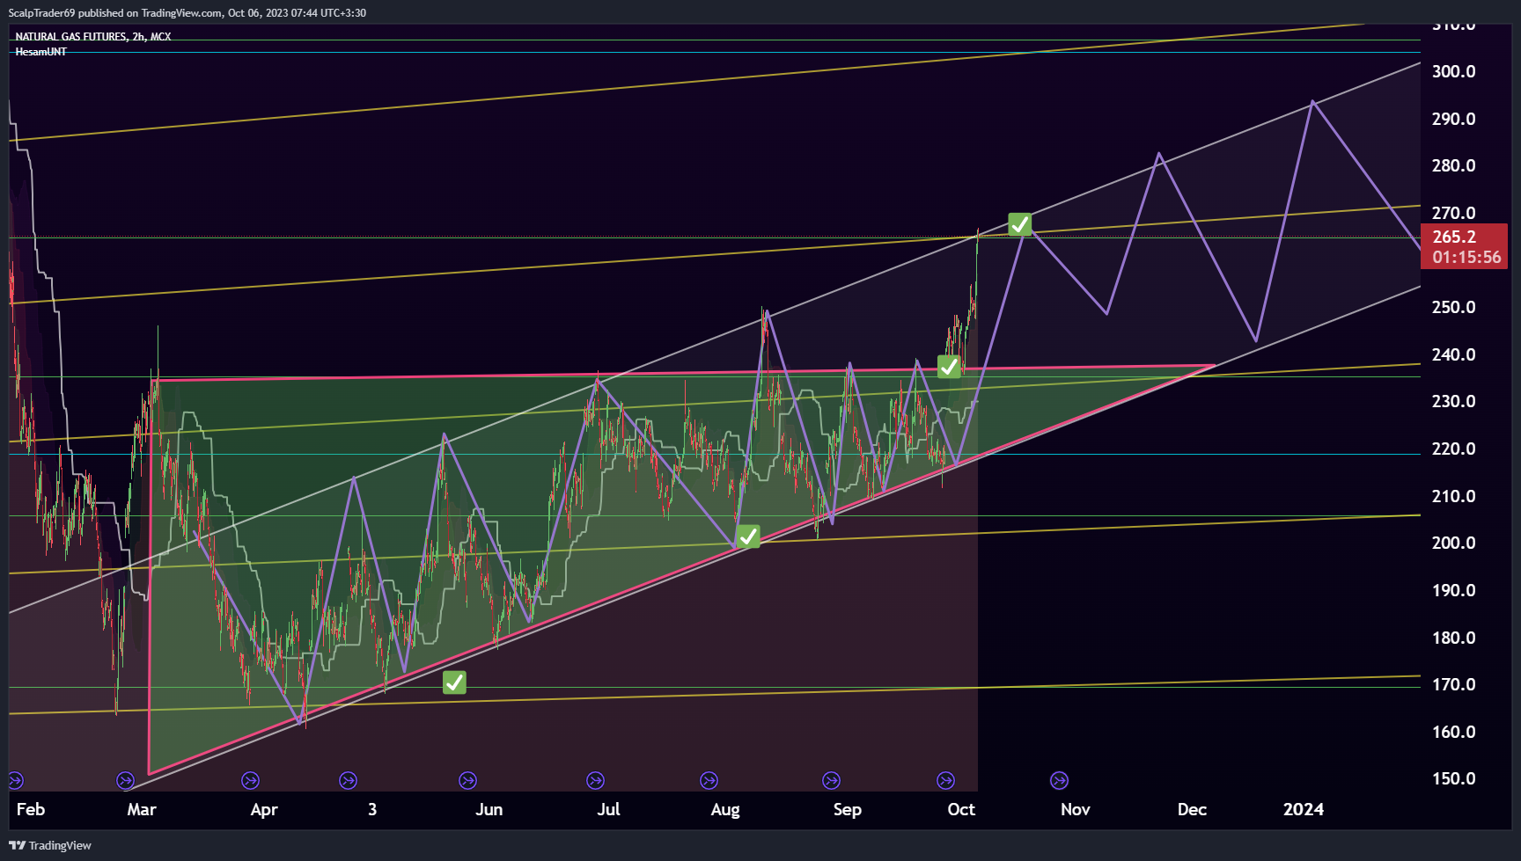Click the 290.0 price axis label
The width and height of the screenshot is (1521, 861).
(1453, 119)
